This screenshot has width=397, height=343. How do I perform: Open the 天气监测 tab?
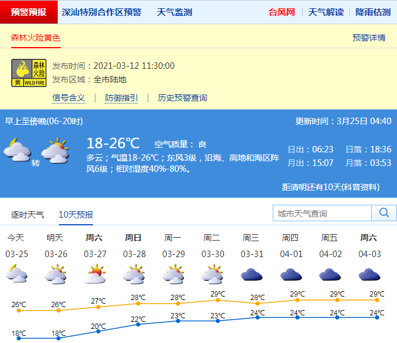coord(174,12)
